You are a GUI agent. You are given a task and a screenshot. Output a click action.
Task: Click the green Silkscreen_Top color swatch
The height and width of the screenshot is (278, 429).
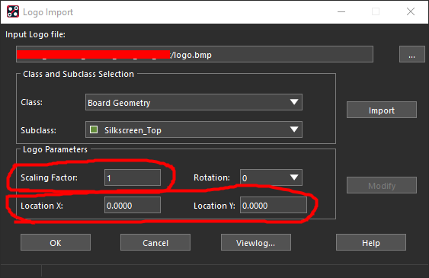94,129
